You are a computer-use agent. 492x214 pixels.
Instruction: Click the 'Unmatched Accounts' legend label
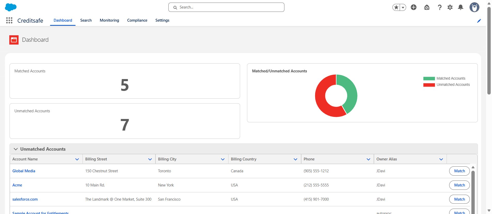point(453,85)
